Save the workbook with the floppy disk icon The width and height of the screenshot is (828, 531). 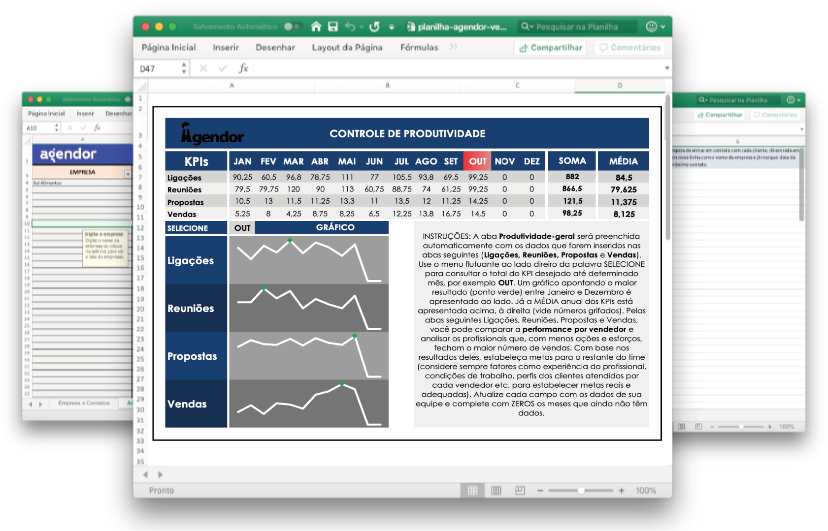click(333, 27)
